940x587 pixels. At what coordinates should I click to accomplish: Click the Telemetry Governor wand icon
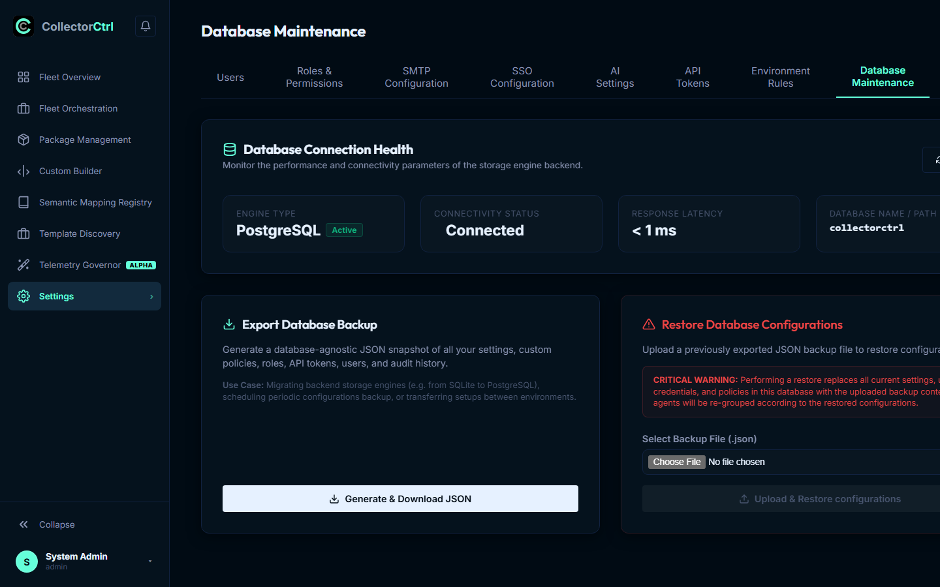coord(23,265)
